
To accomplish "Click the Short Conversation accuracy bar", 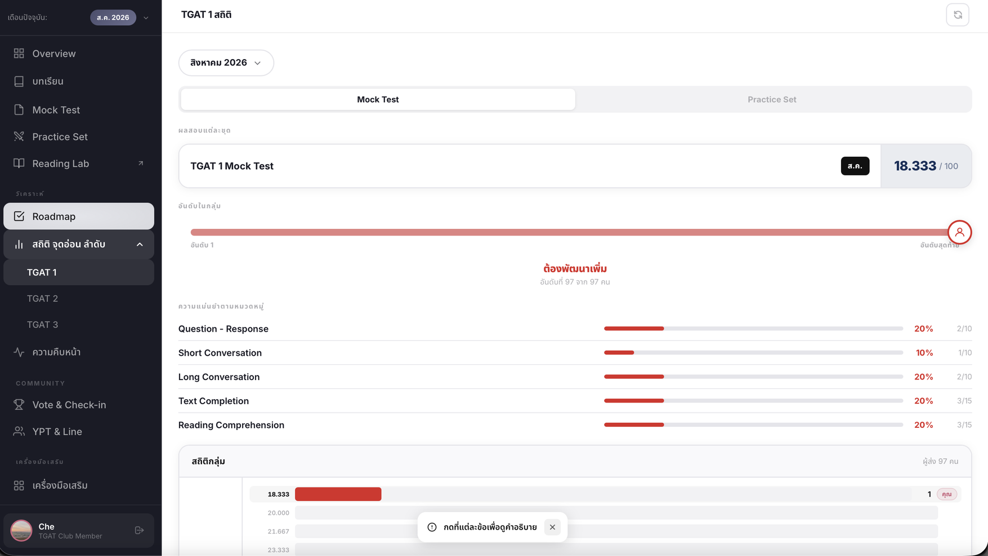I will tap(753, 352).
